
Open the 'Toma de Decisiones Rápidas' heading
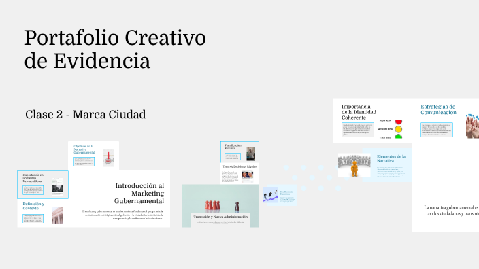tap(239, 166)
